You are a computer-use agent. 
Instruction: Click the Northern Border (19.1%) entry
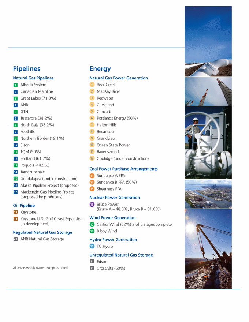point(42,138)
